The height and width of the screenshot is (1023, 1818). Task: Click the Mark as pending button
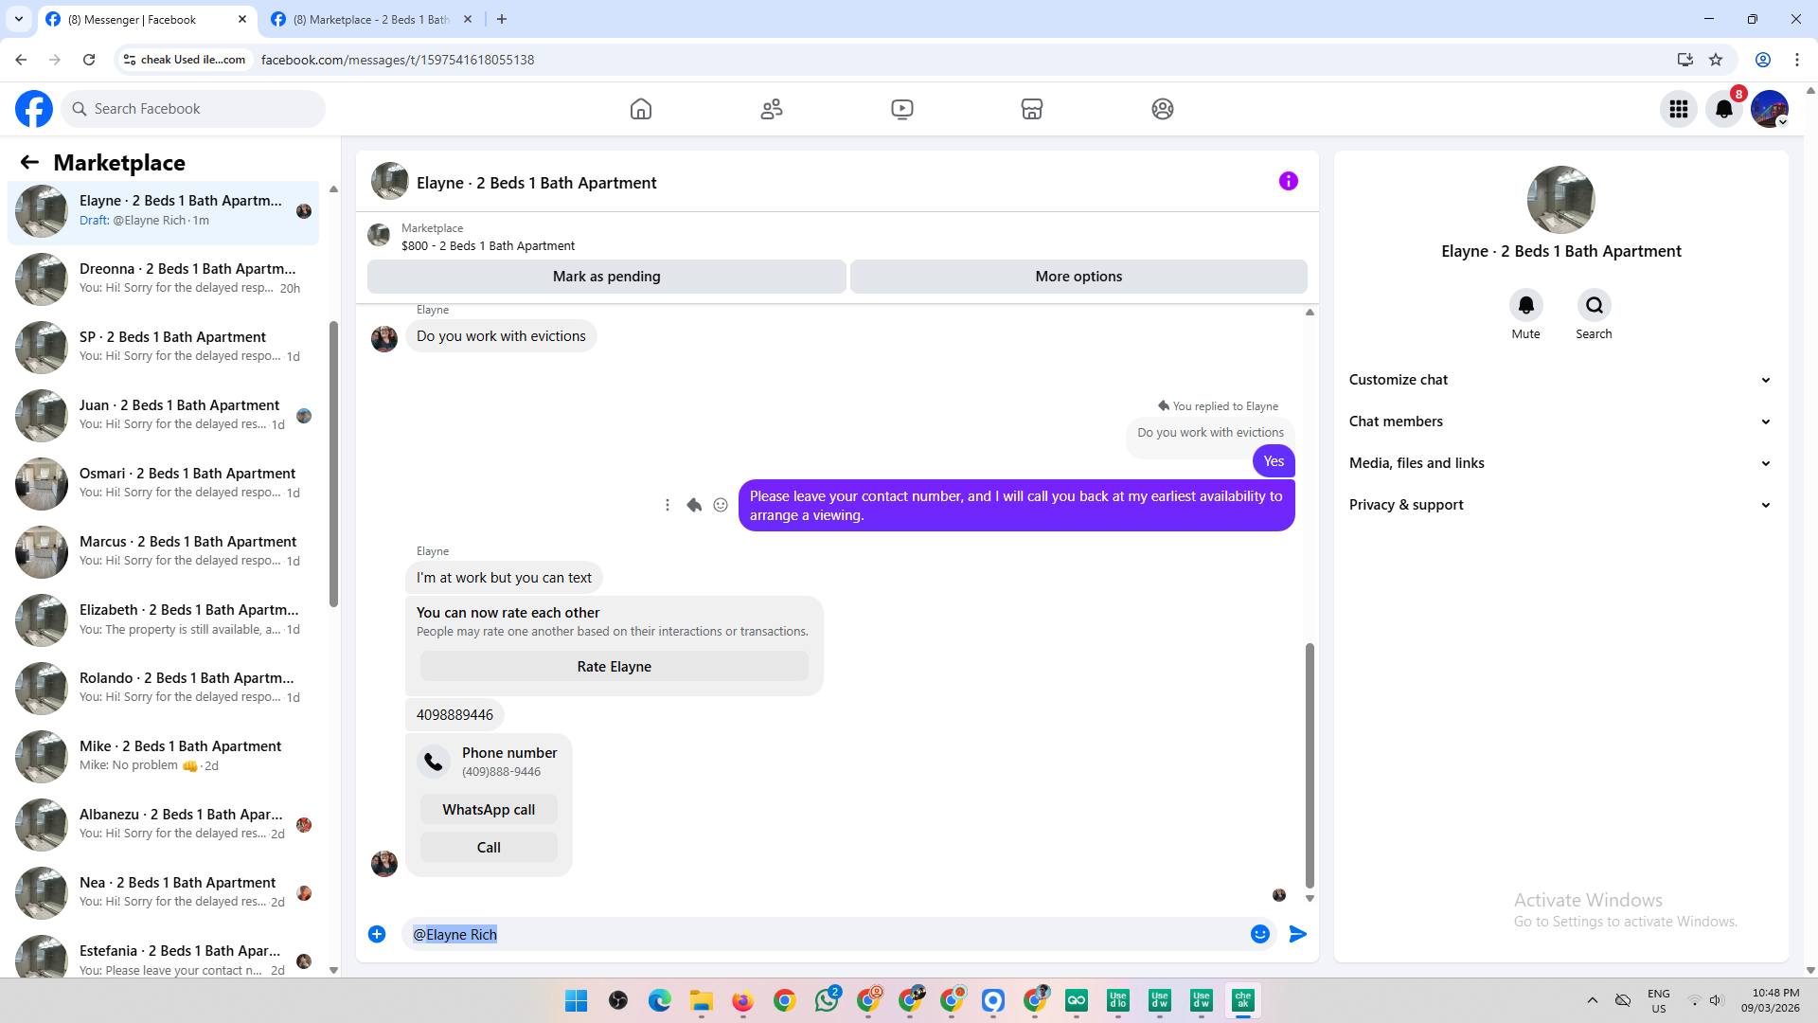(x=606, y=277)
